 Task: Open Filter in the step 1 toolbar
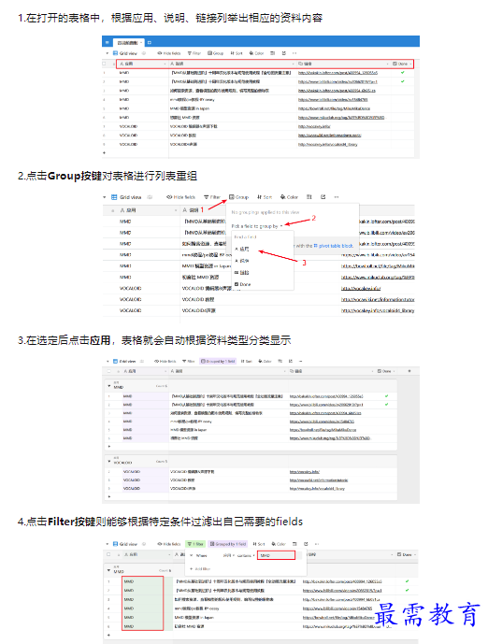click(x=194, y=53)
